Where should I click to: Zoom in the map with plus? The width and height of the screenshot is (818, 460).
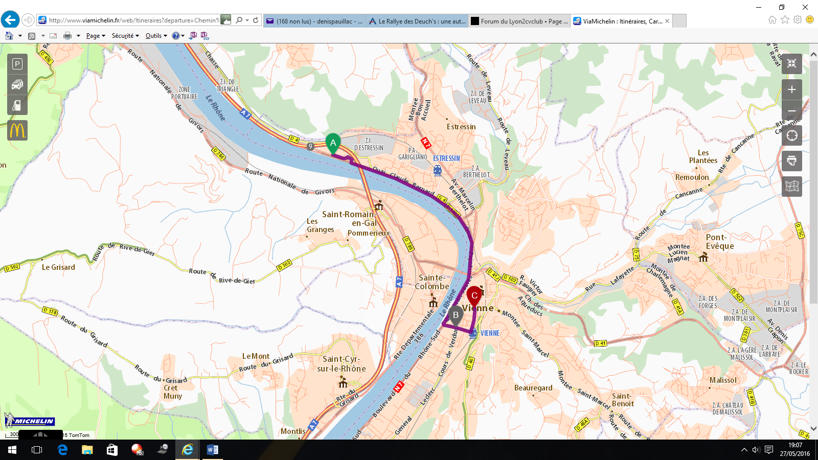point(791,90)
